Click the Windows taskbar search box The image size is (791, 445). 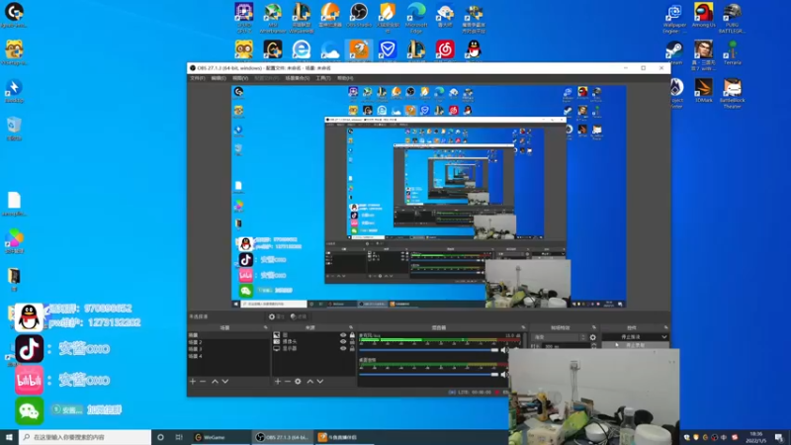click(x=85, y=437)
